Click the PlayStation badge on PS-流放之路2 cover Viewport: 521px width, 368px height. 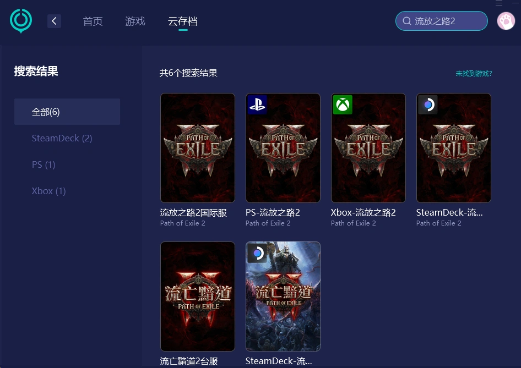(257, 104)
